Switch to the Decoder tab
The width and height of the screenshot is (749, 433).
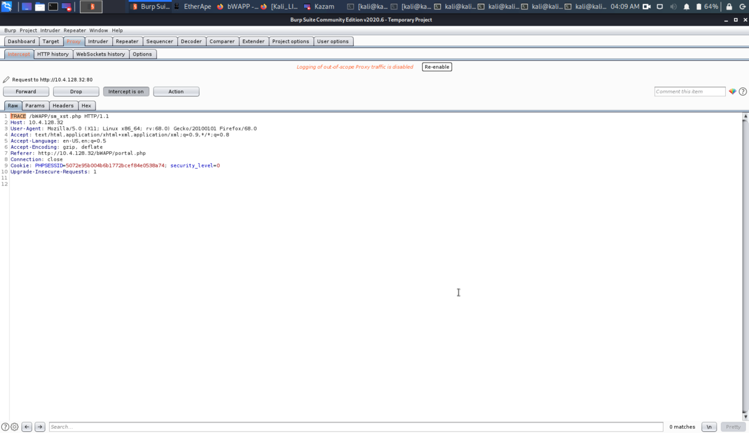point(191,41)
